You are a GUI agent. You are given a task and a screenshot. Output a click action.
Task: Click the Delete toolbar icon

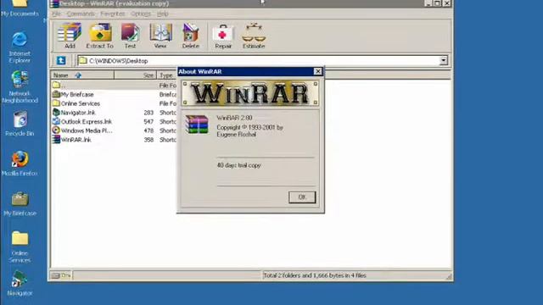click(190, 36)
